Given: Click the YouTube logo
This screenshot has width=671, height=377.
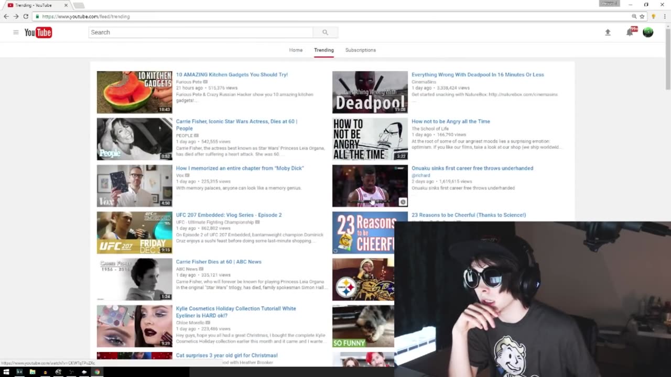Looking at the screenshot, I should (x=38, y=32).
